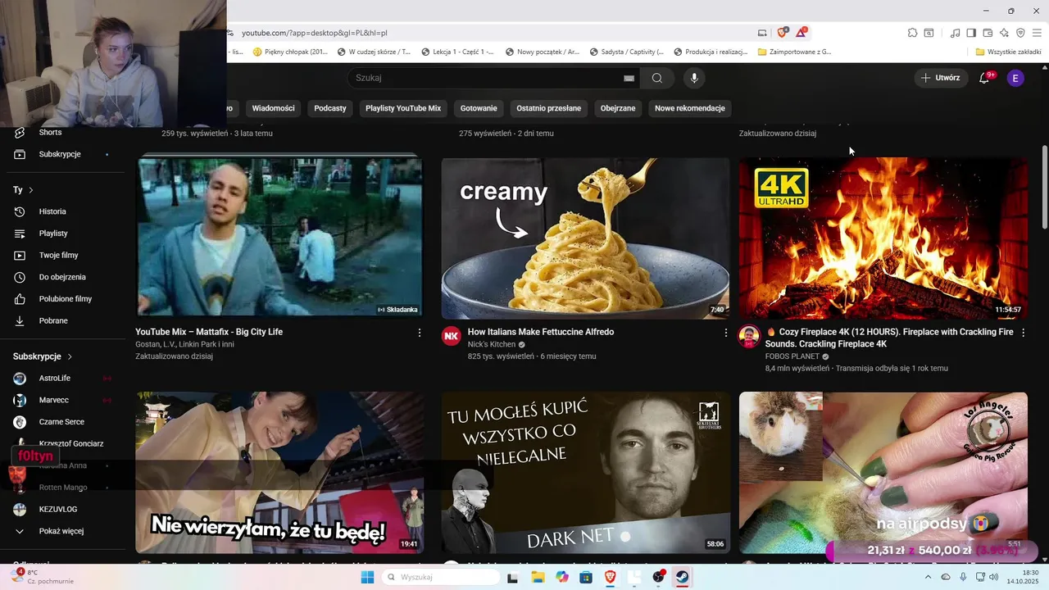Open the on-screen keyboard in the search box
The image size is (1049, 590).
click(x=629, y=78)
